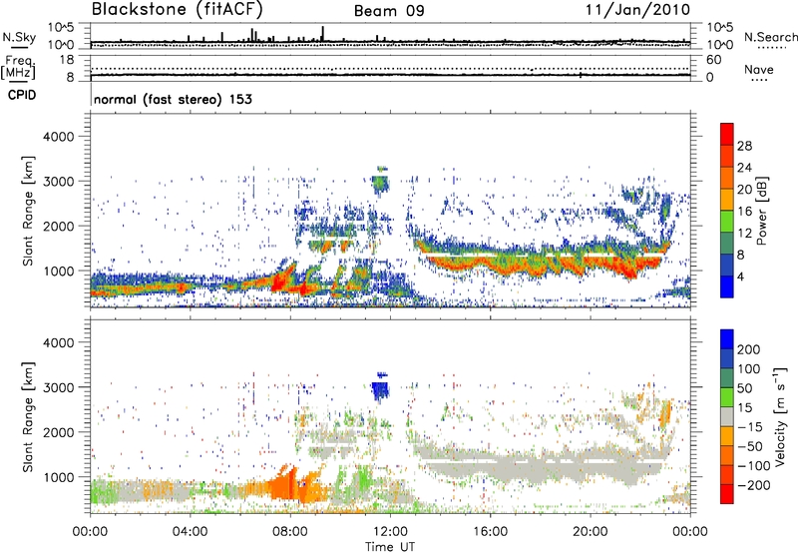Screen dimensions: 798x553
Task: Click the '4000' label on power panel axis
Action: point(58,137)
